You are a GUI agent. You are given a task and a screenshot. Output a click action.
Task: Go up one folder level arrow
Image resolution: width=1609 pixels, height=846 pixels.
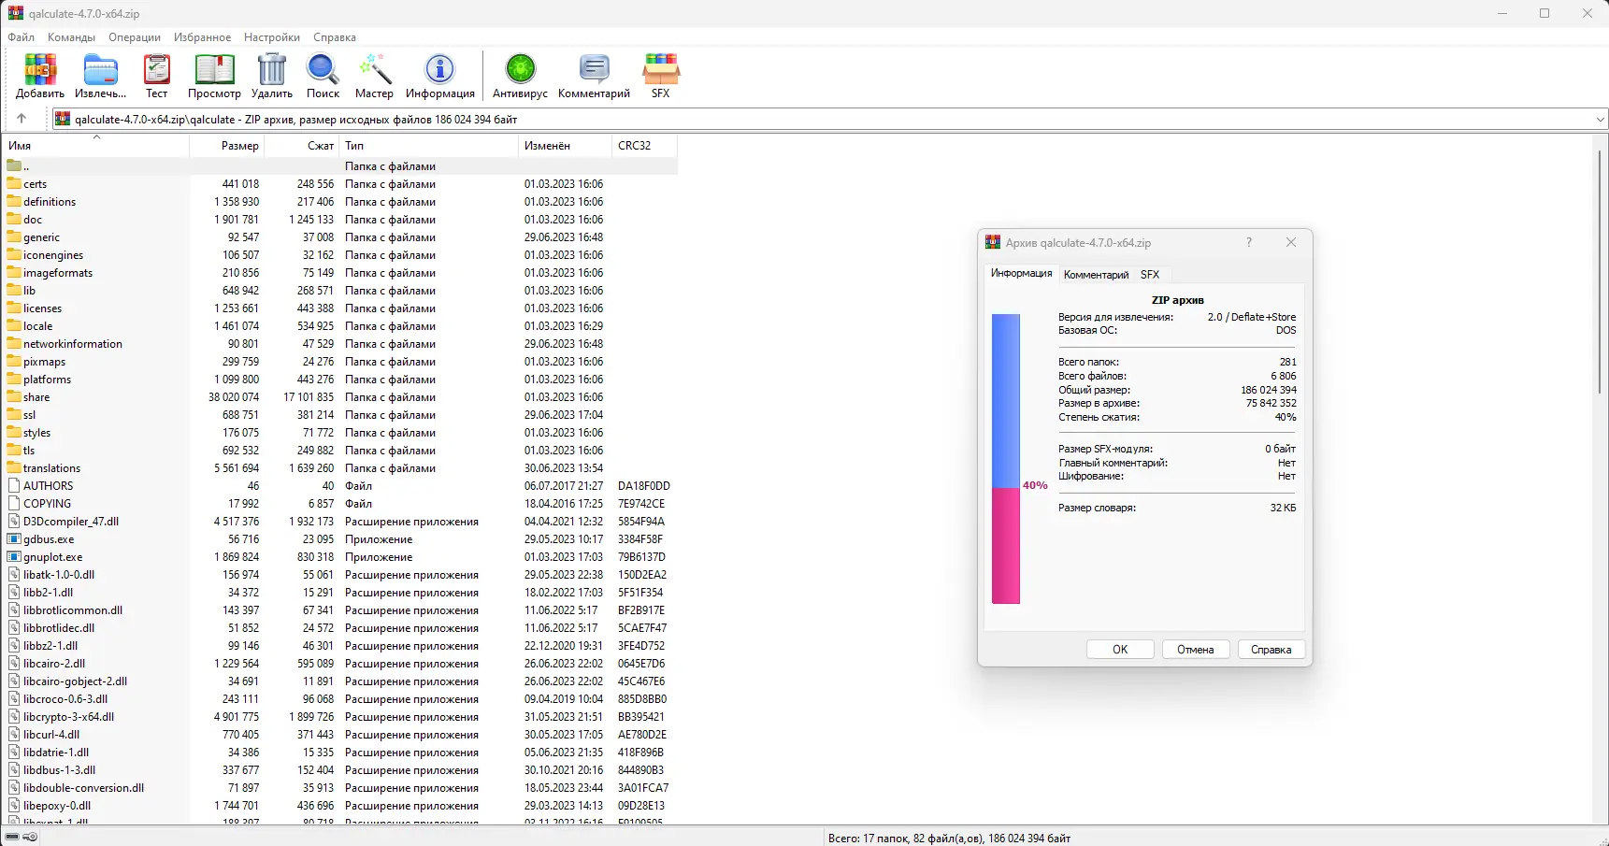pos(22,119)
